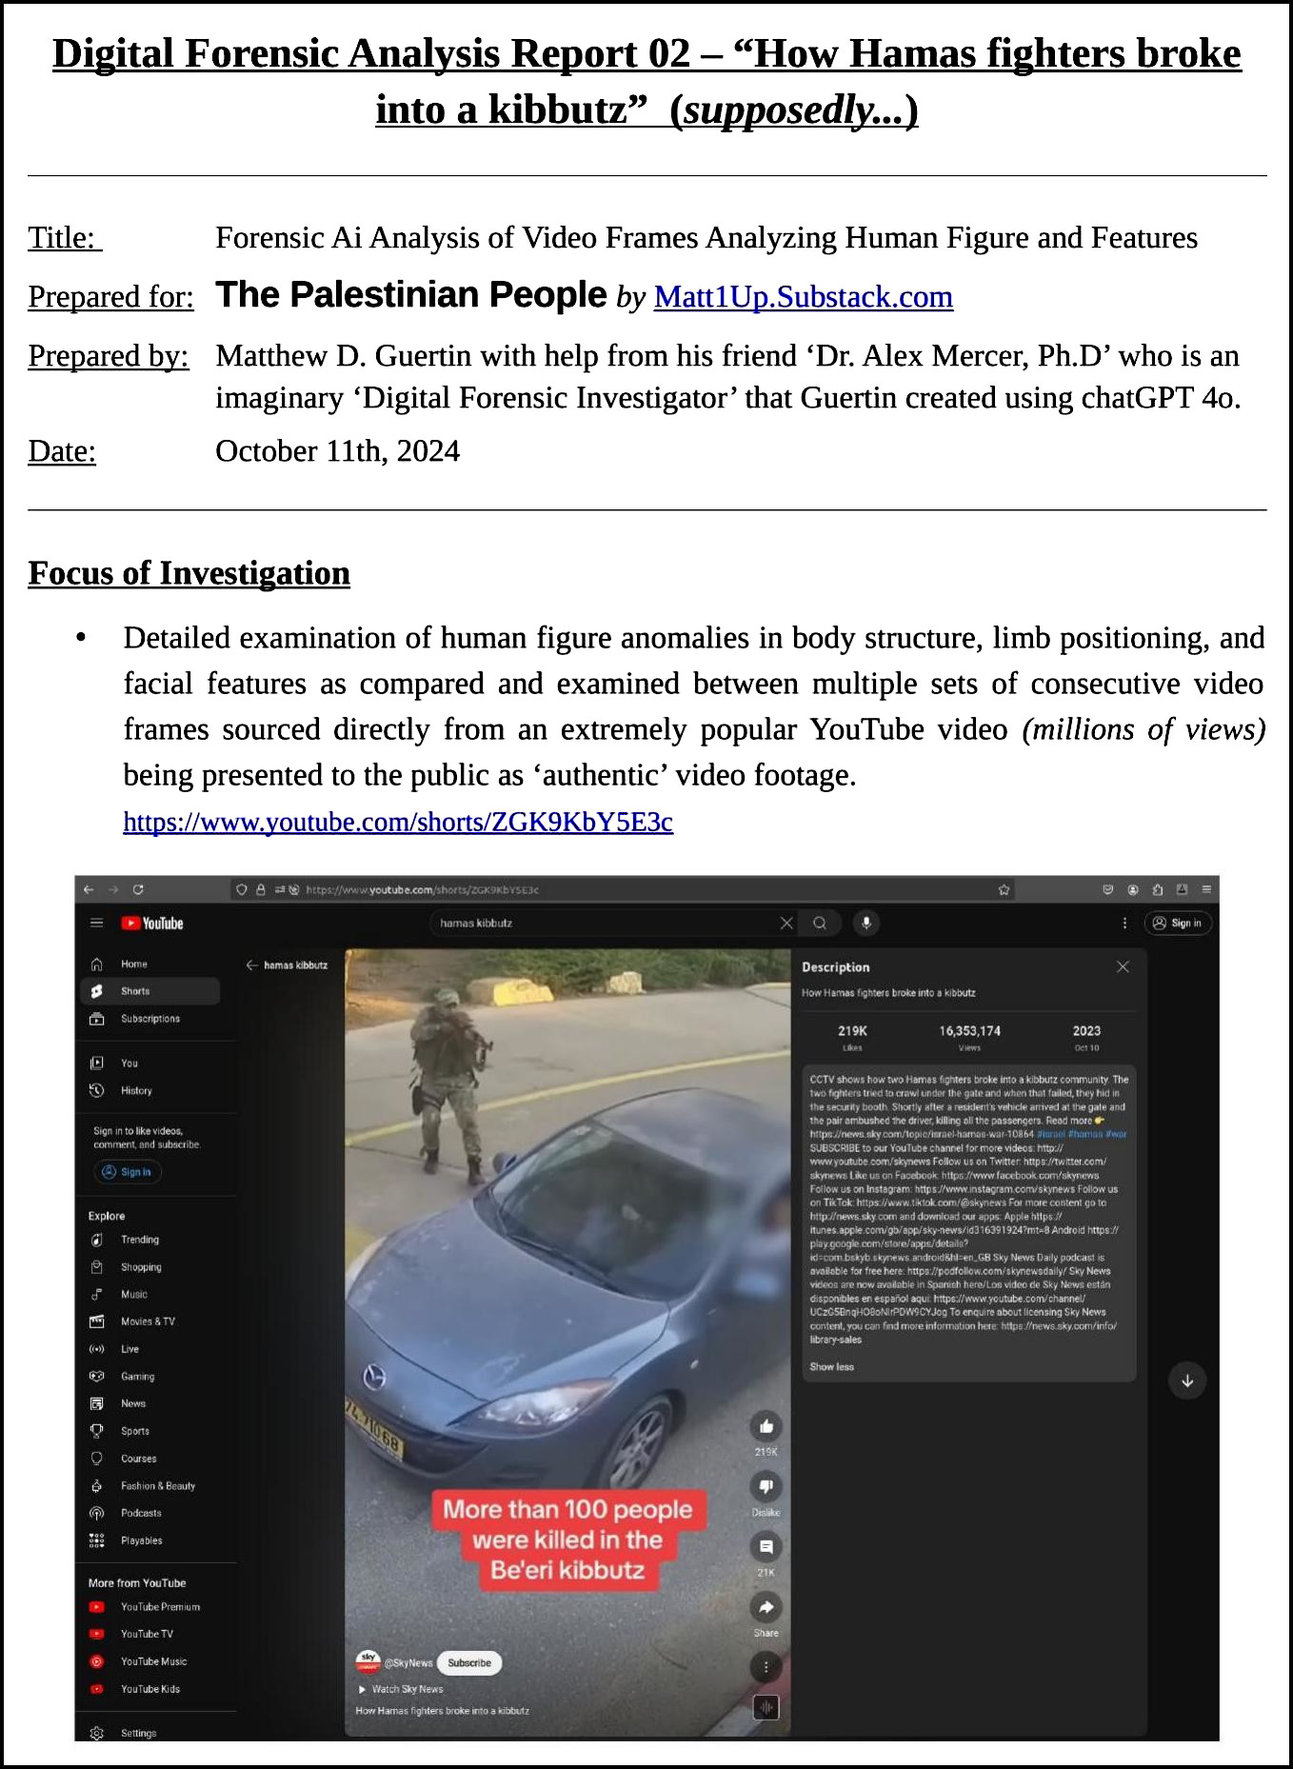
Task: Click the sound wave icon below options
Action: coord(766,1708)
